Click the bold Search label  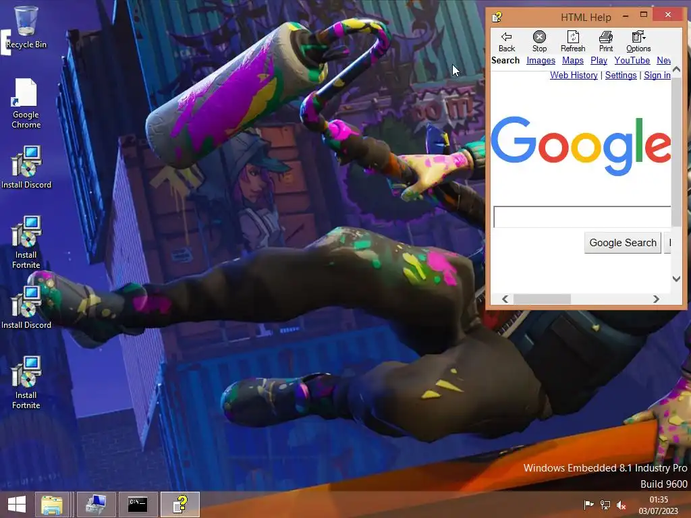point(505,60)
